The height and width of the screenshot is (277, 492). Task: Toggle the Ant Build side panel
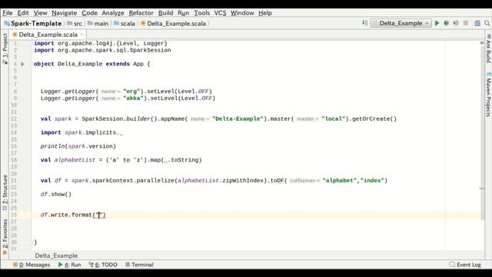pyautogui.click(x=488, y=48)
